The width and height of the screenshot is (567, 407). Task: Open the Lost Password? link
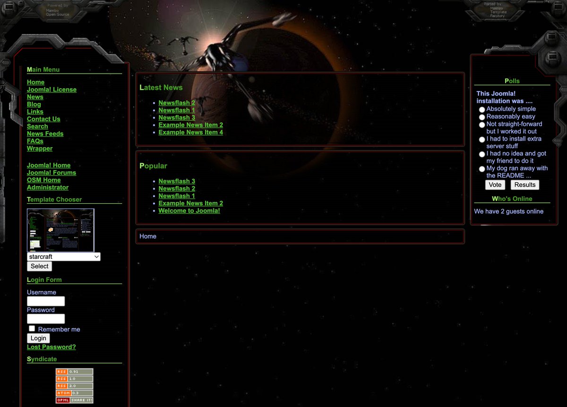[51, 347]
